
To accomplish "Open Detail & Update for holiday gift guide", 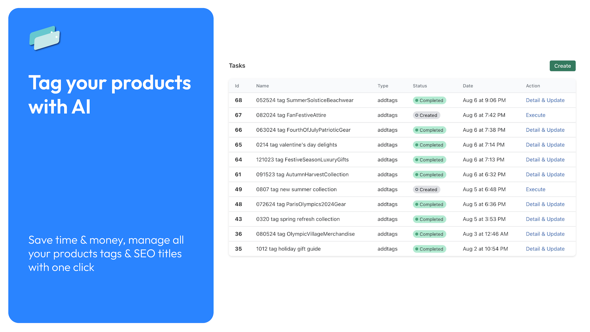I will [x=545, y=249].
